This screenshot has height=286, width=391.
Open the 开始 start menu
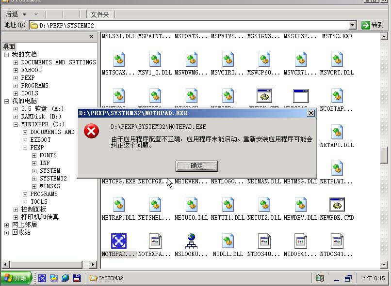pos(16,278)
